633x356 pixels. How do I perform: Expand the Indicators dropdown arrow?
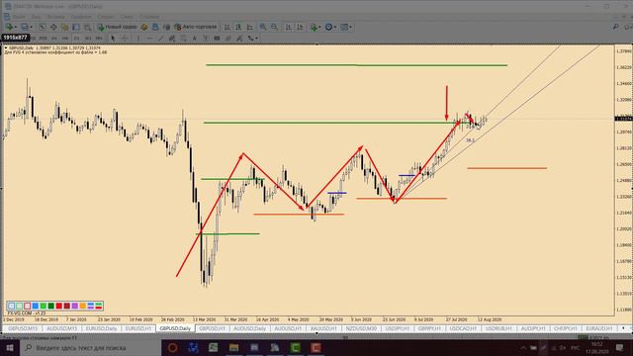tap(319, 27)
